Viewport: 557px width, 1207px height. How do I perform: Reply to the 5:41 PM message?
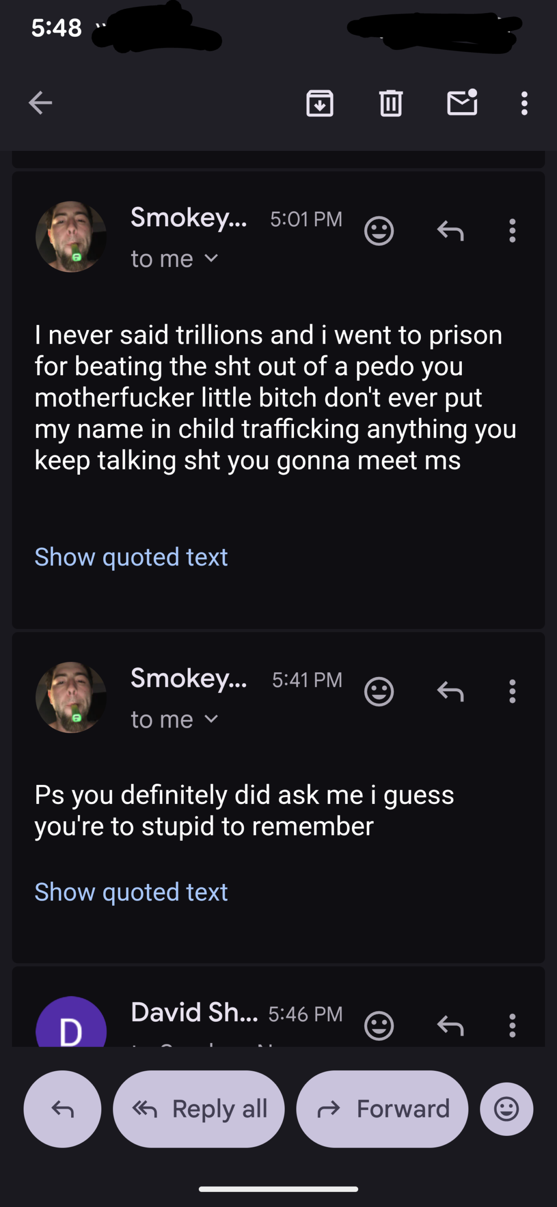451,692
